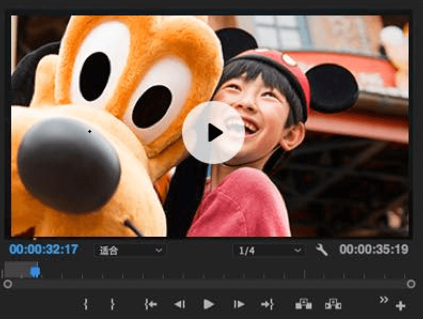Click the Mark Out bracket icon
Image resolution: width=423 pixels, height=319 pixels.
(x=113, y=304)
